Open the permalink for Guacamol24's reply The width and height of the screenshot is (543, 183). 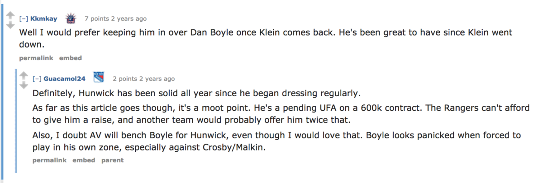(49, 160)
